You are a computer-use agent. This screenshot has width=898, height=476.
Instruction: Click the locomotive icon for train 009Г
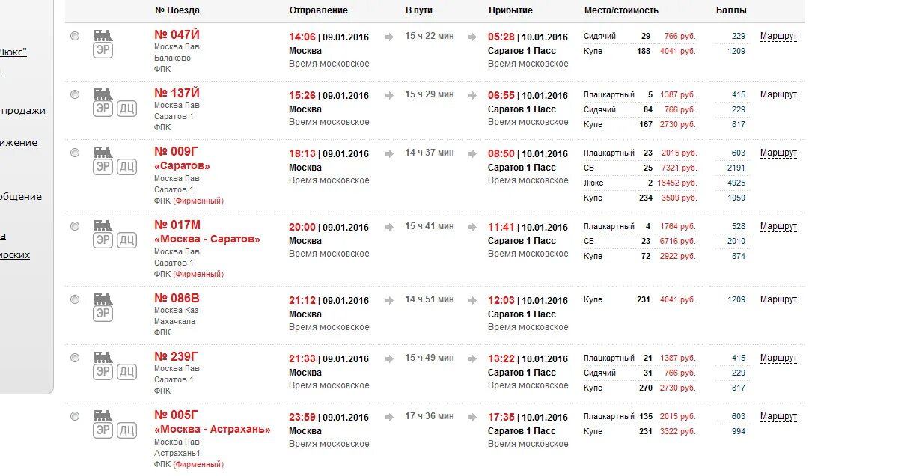pyautogui.click(x=103, y=152)
